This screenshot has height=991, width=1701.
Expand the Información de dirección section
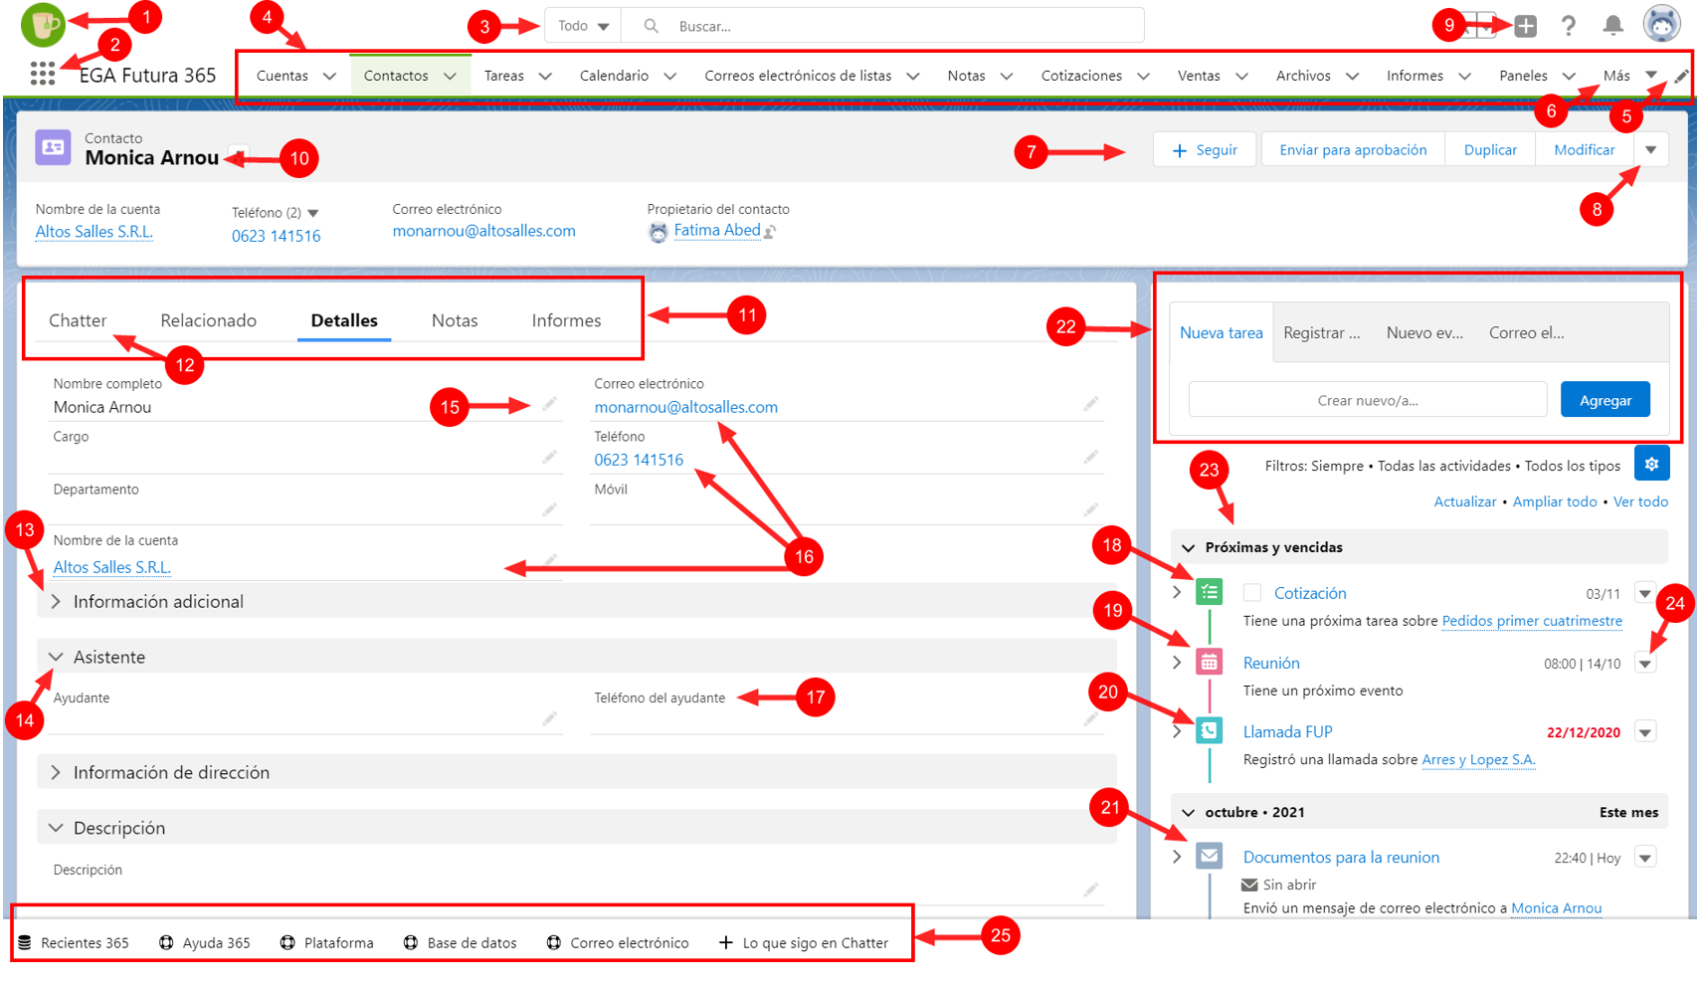coord(56,772)
